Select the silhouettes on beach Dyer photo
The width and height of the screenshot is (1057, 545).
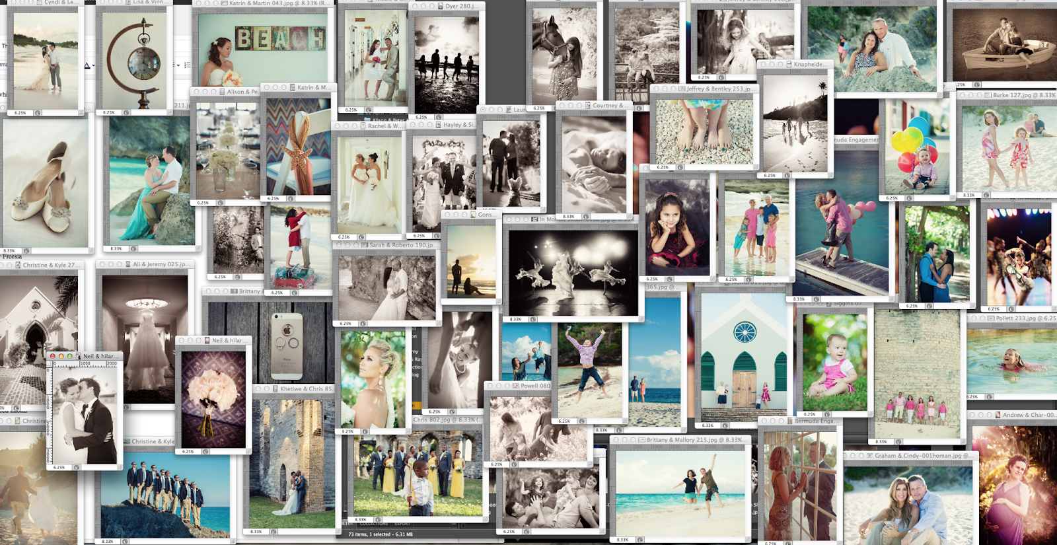tap(447, 65)
